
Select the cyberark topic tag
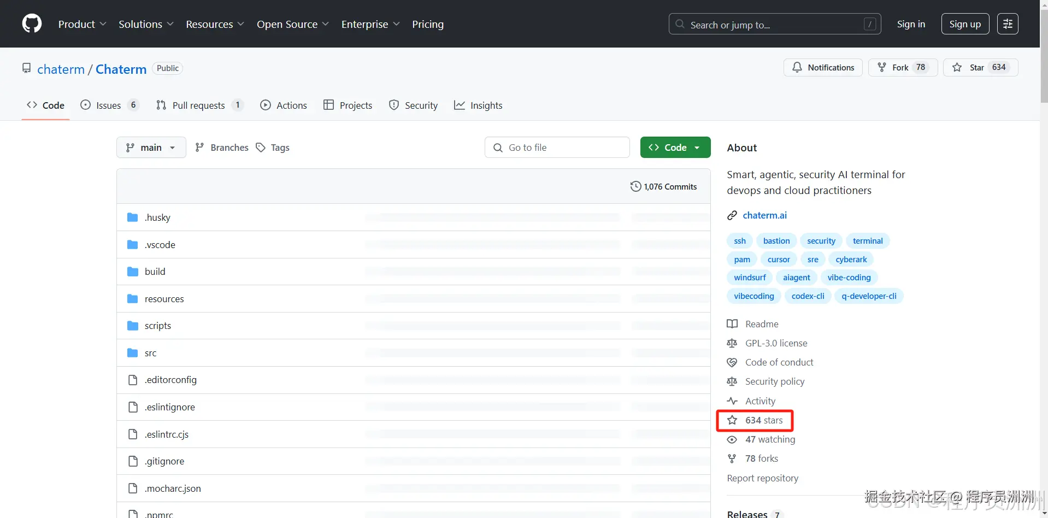coord(851,260)
